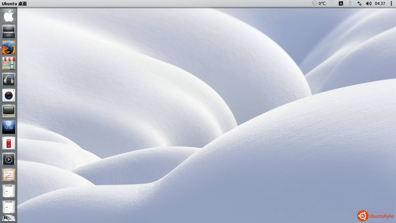Click the bottom-most launcher icon in dock
This screenshot has width=396, height=223.
coord(9,218)
